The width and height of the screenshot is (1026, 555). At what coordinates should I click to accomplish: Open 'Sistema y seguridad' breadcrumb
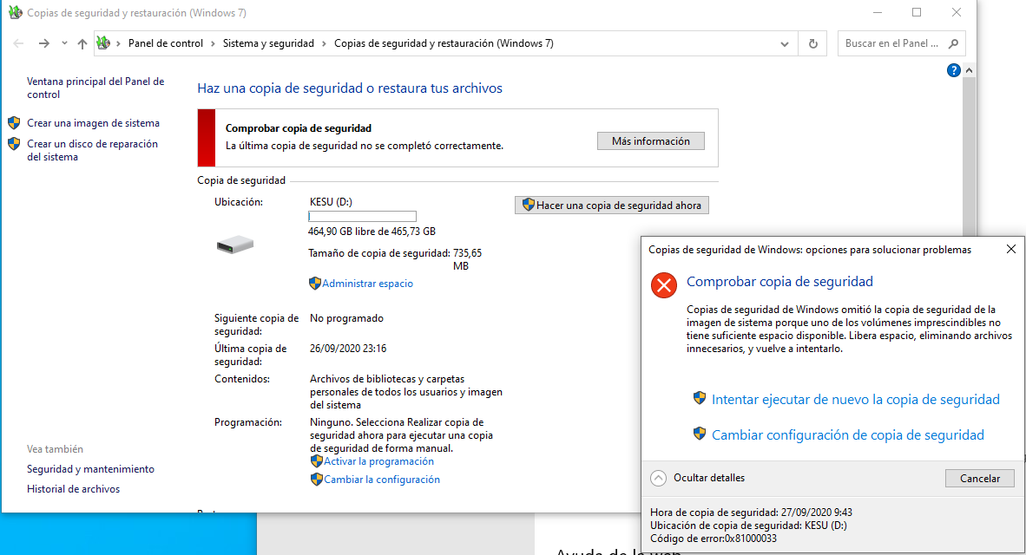click(x=268, y=43)
